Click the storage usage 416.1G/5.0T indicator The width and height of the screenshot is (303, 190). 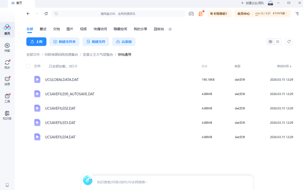click(x=263, y=14)
